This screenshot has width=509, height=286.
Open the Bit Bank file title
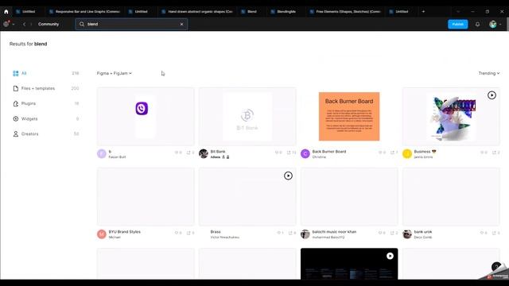[x=218, y=152]
